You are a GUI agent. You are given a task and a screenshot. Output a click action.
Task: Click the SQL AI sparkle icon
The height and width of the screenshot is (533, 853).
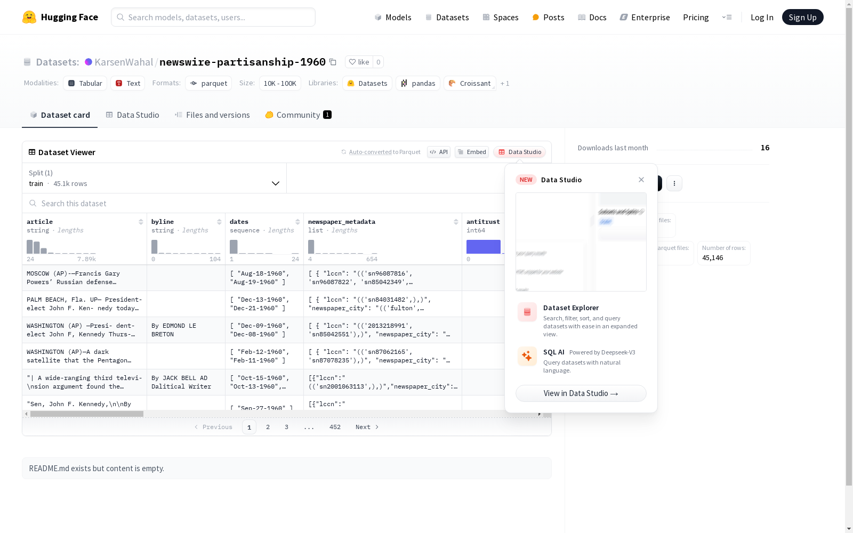click(527, 356)
